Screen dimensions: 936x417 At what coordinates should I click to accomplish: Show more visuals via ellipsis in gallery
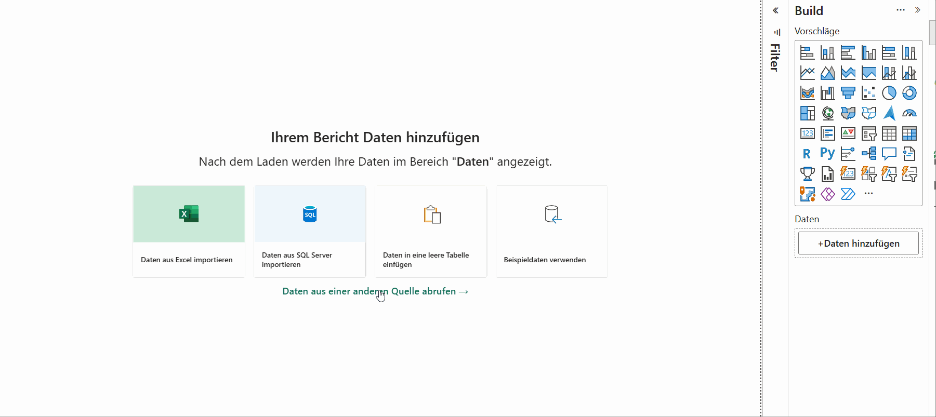pos(868,194)
